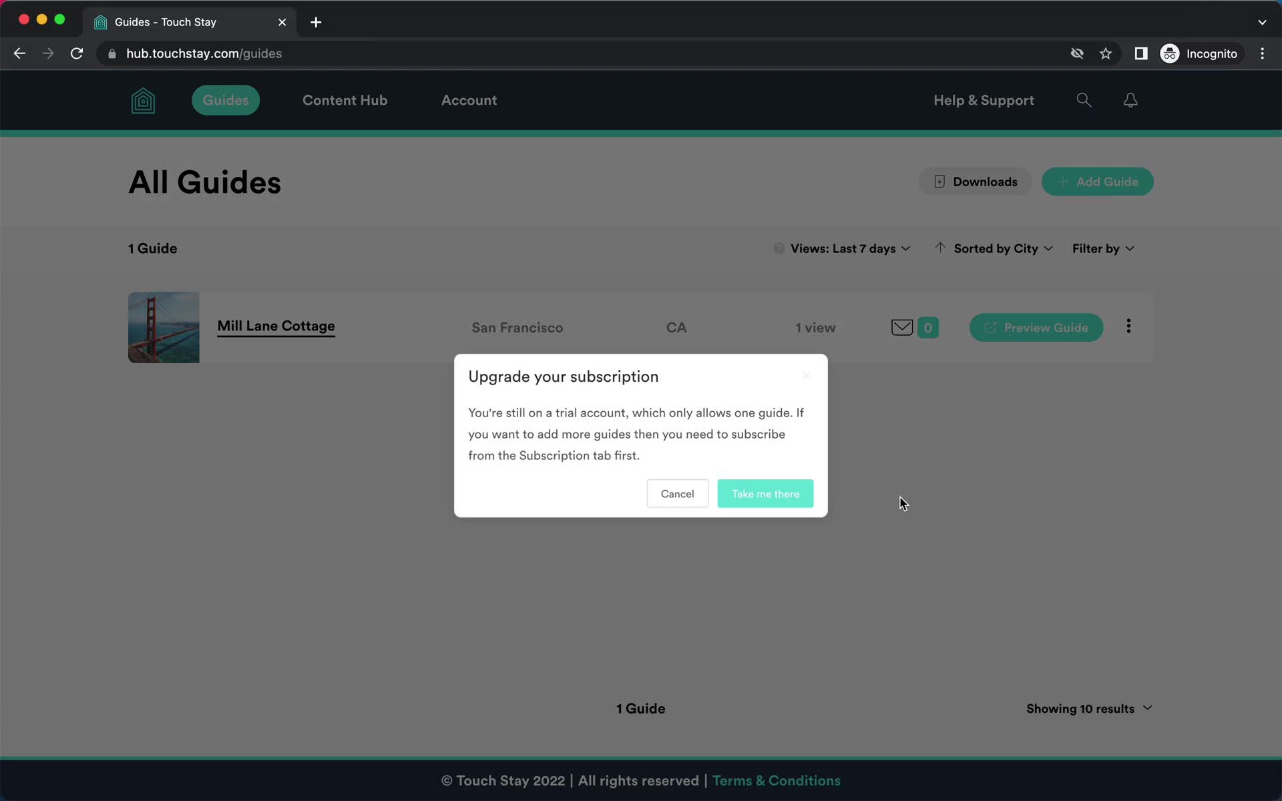Select the Guides - Touch Stay browser tab
The height and width of the screenshot is (801, 1282).
[x=190, y=22]
